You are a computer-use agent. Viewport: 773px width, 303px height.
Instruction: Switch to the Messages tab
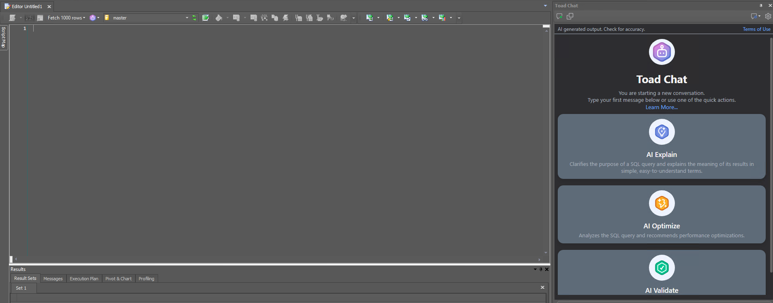(53, 279)
